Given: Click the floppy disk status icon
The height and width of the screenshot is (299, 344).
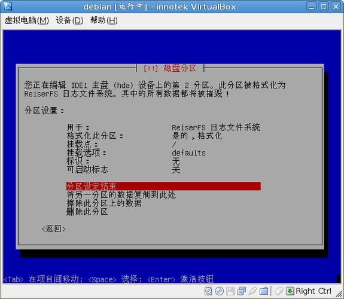Looking at the screenshot, I should (230, 291).
